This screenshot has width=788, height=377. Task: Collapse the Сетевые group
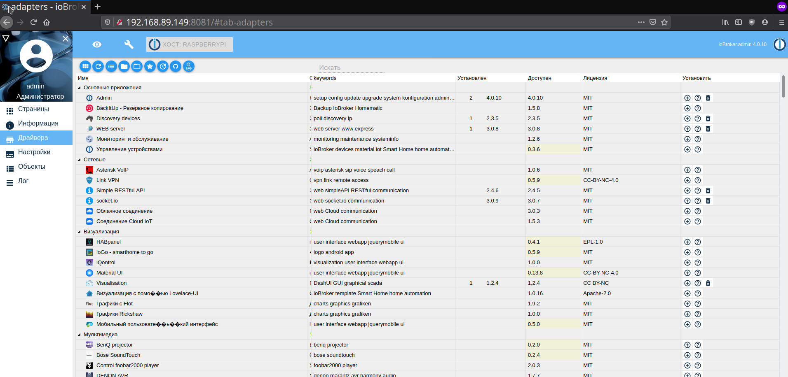(80, 160)
